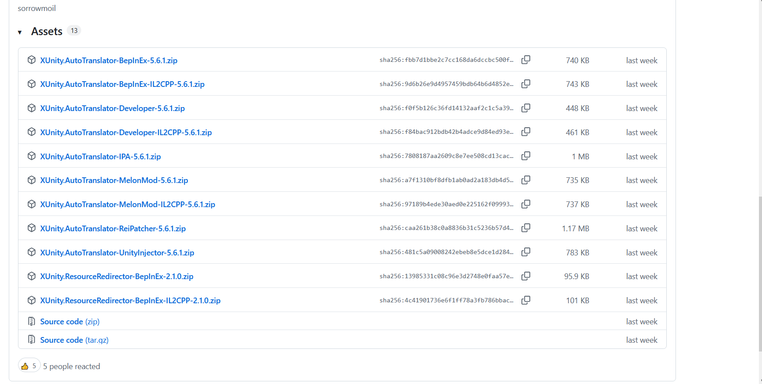Copy sha256 hash for ResourceRedirector-BepInEx-2.1.0.zip

526,276
